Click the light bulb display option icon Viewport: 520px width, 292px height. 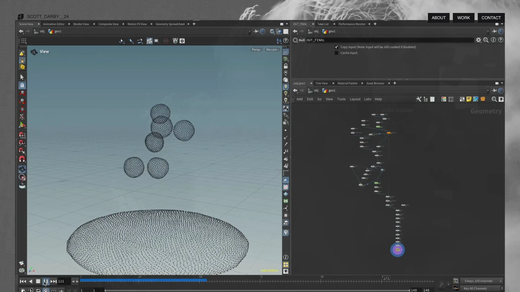[x=286, y=87]
